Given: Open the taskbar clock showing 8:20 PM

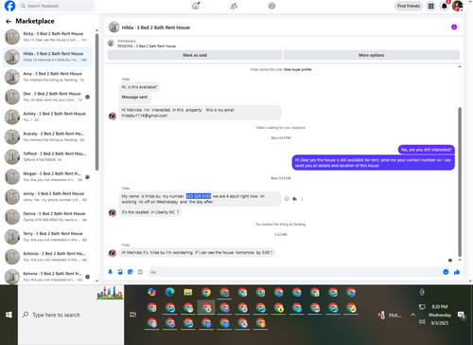Looking at the screenshot, I should coord(440,315).
